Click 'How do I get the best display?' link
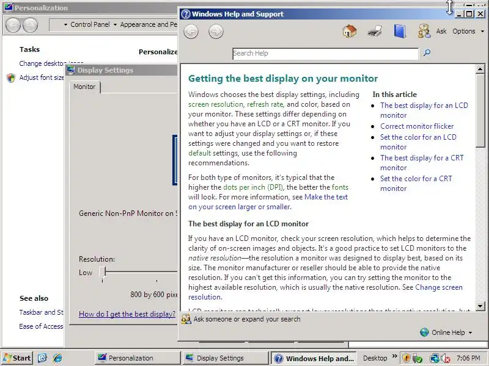489x366 pixels. coord(127,314)
